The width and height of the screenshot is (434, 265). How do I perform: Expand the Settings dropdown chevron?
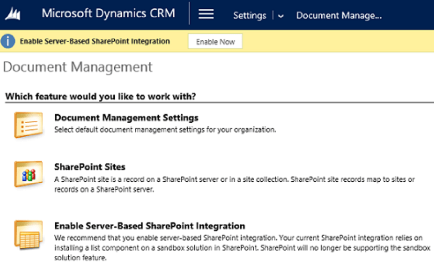tap(280, 16)
